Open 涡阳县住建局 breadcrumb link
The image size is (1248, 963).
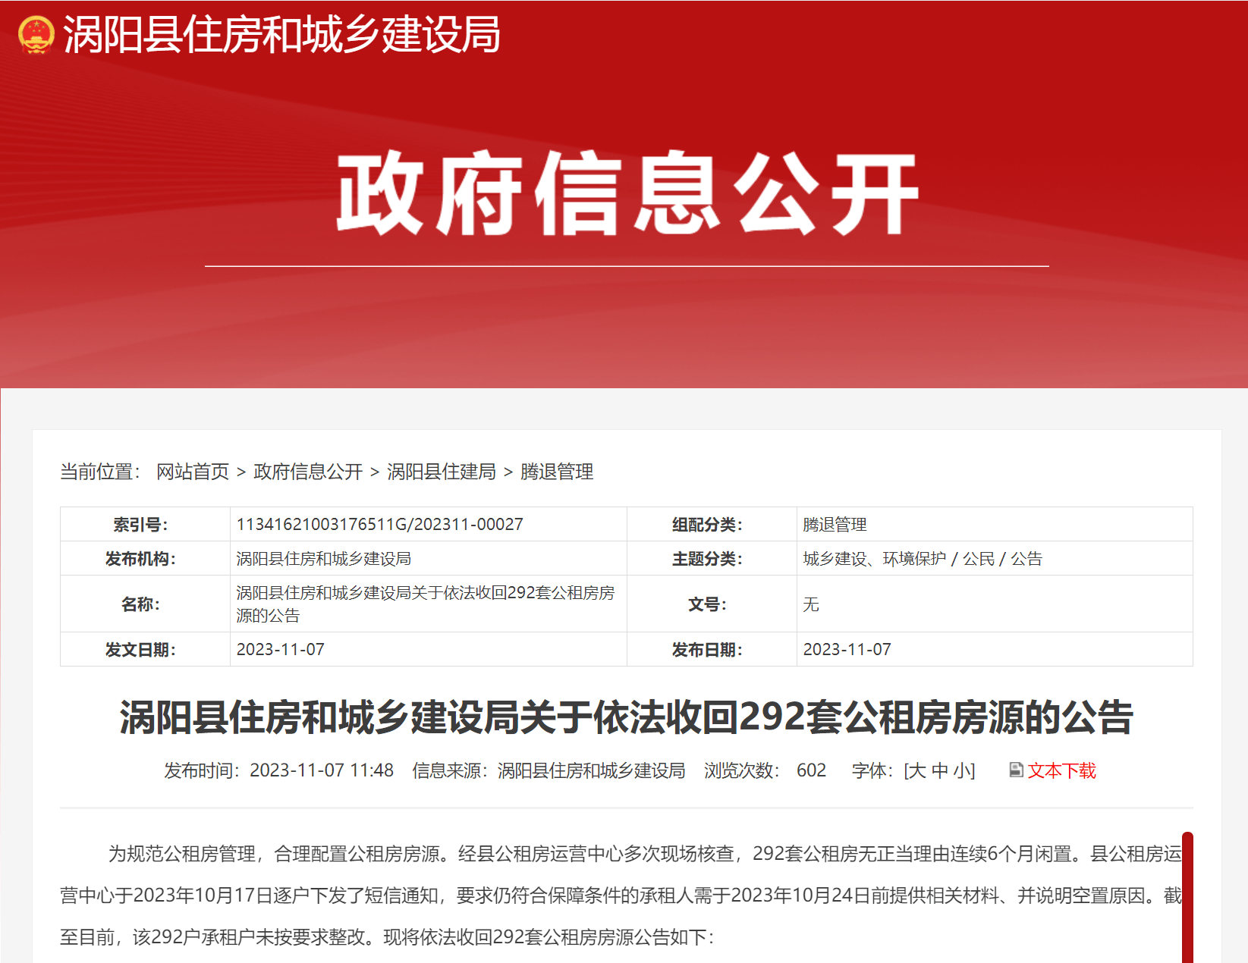(442, 472)
